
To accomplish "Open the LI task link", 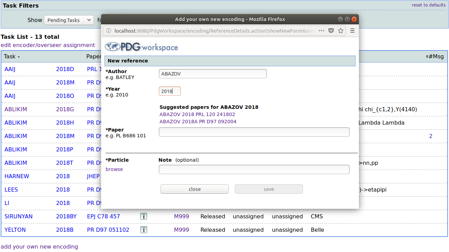I will [x=7, y=203].
